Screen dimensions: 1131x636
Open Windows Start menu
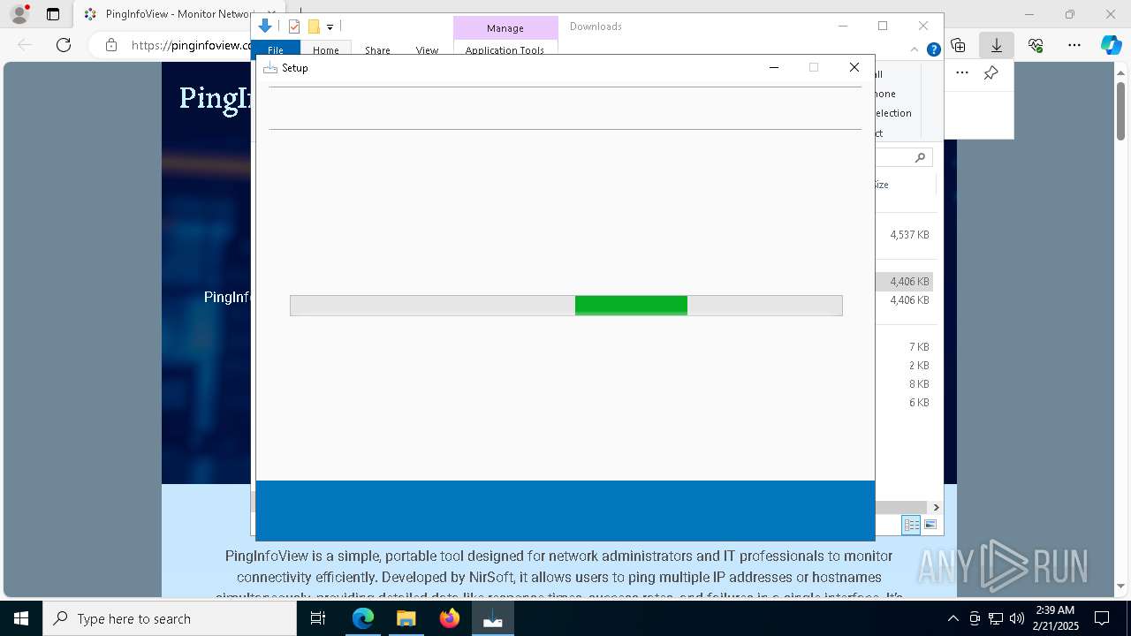click(x=21, y=618)
